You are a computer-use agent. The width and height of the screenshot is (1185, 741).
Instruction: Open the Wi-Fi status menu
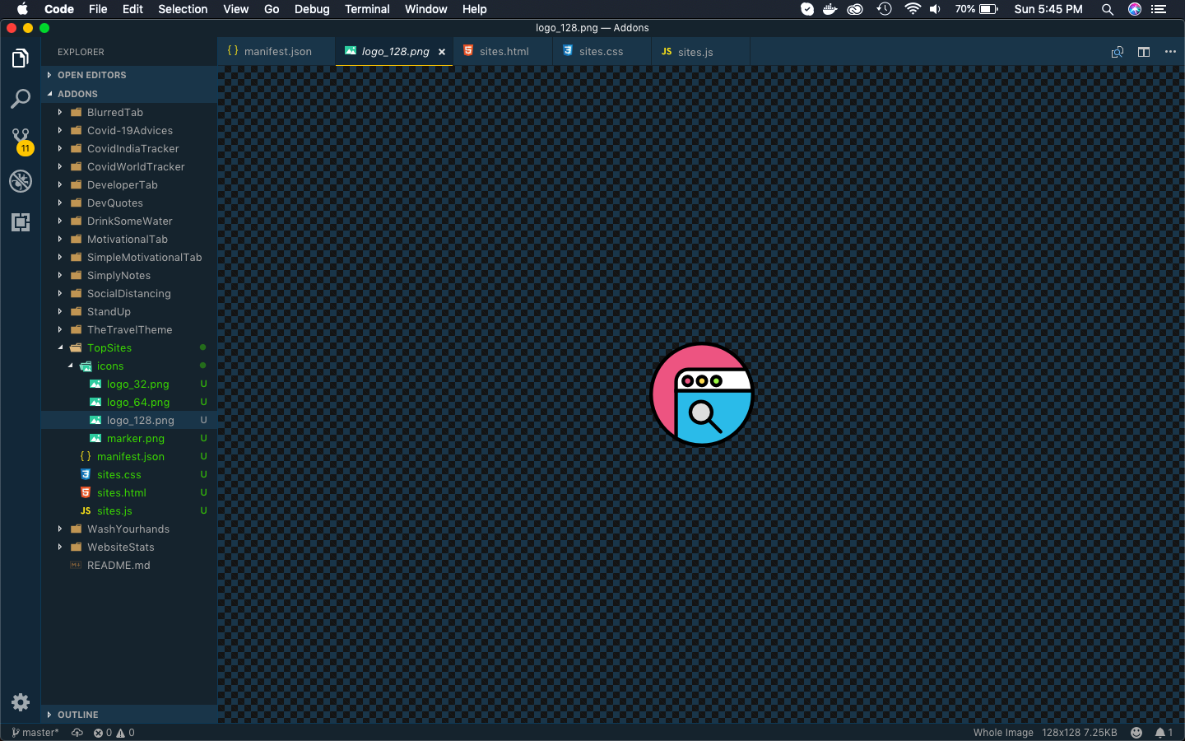[x=912, y=9]
